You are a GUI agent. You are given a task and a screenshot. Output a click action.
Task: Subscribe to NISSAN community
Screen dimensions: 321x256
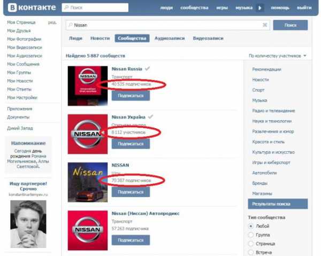point(131,192)
